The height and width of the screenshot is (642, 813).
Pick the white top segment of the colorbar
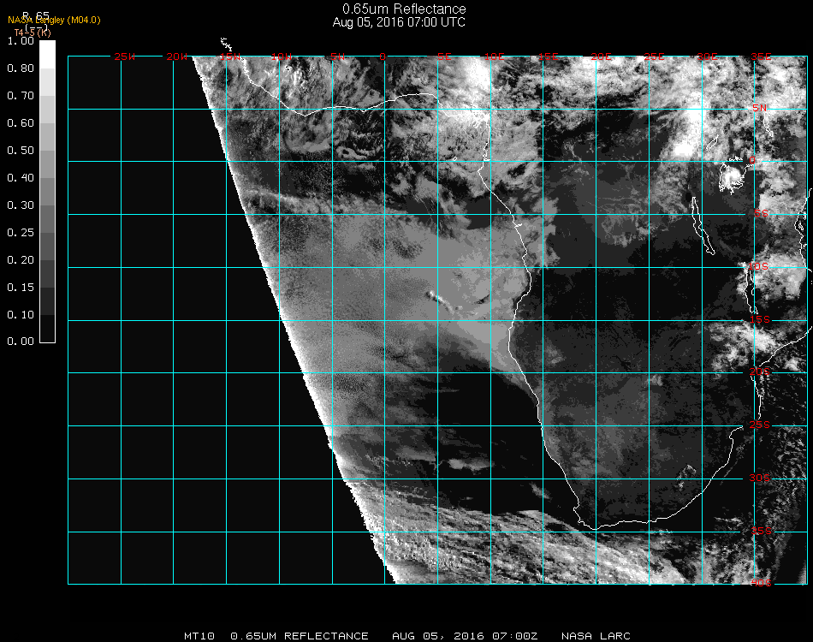pos(47,55)
